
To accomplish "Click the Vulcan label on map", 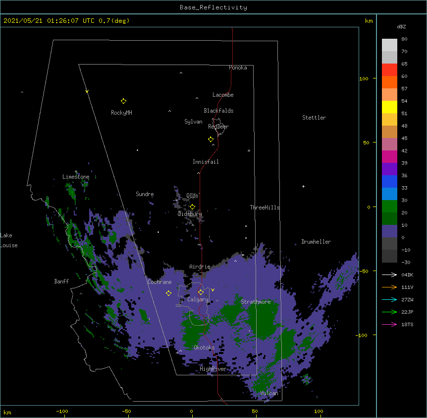I will click(269, 393).
